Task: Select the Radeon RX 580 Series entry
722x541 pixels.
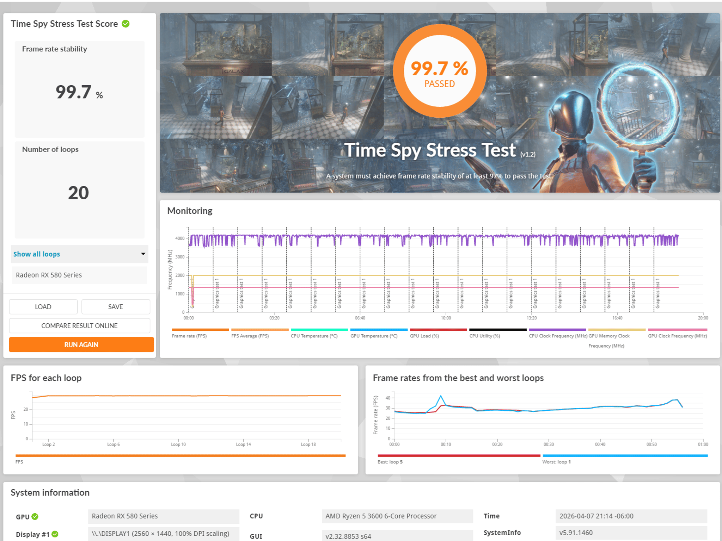Action: coord(79,275)
